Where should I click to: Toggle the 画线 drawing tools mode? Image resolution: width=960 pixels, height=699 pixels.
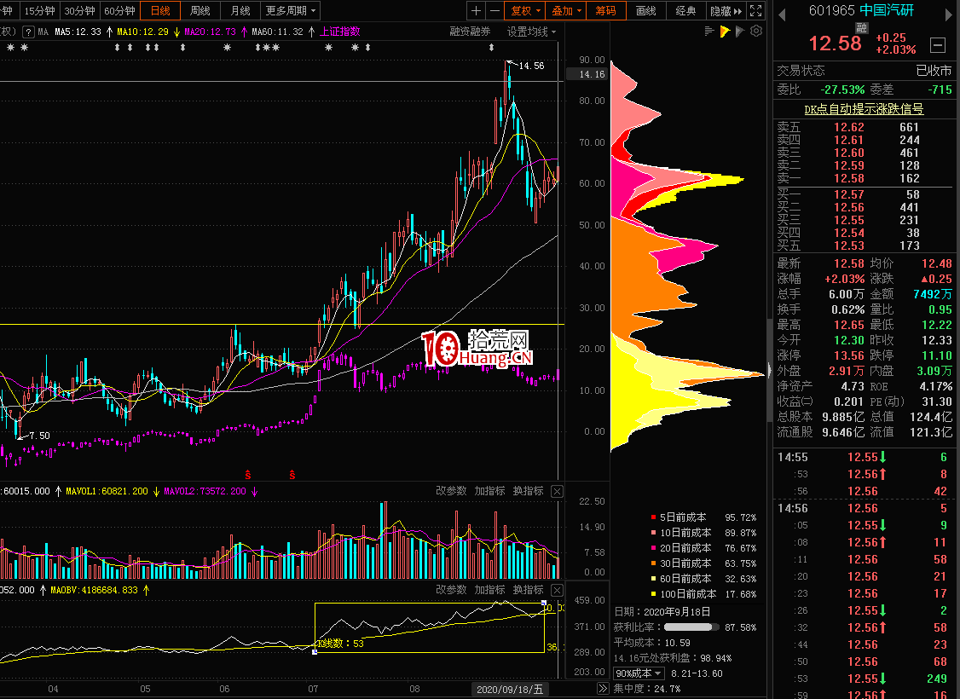(x=646, y=11)
